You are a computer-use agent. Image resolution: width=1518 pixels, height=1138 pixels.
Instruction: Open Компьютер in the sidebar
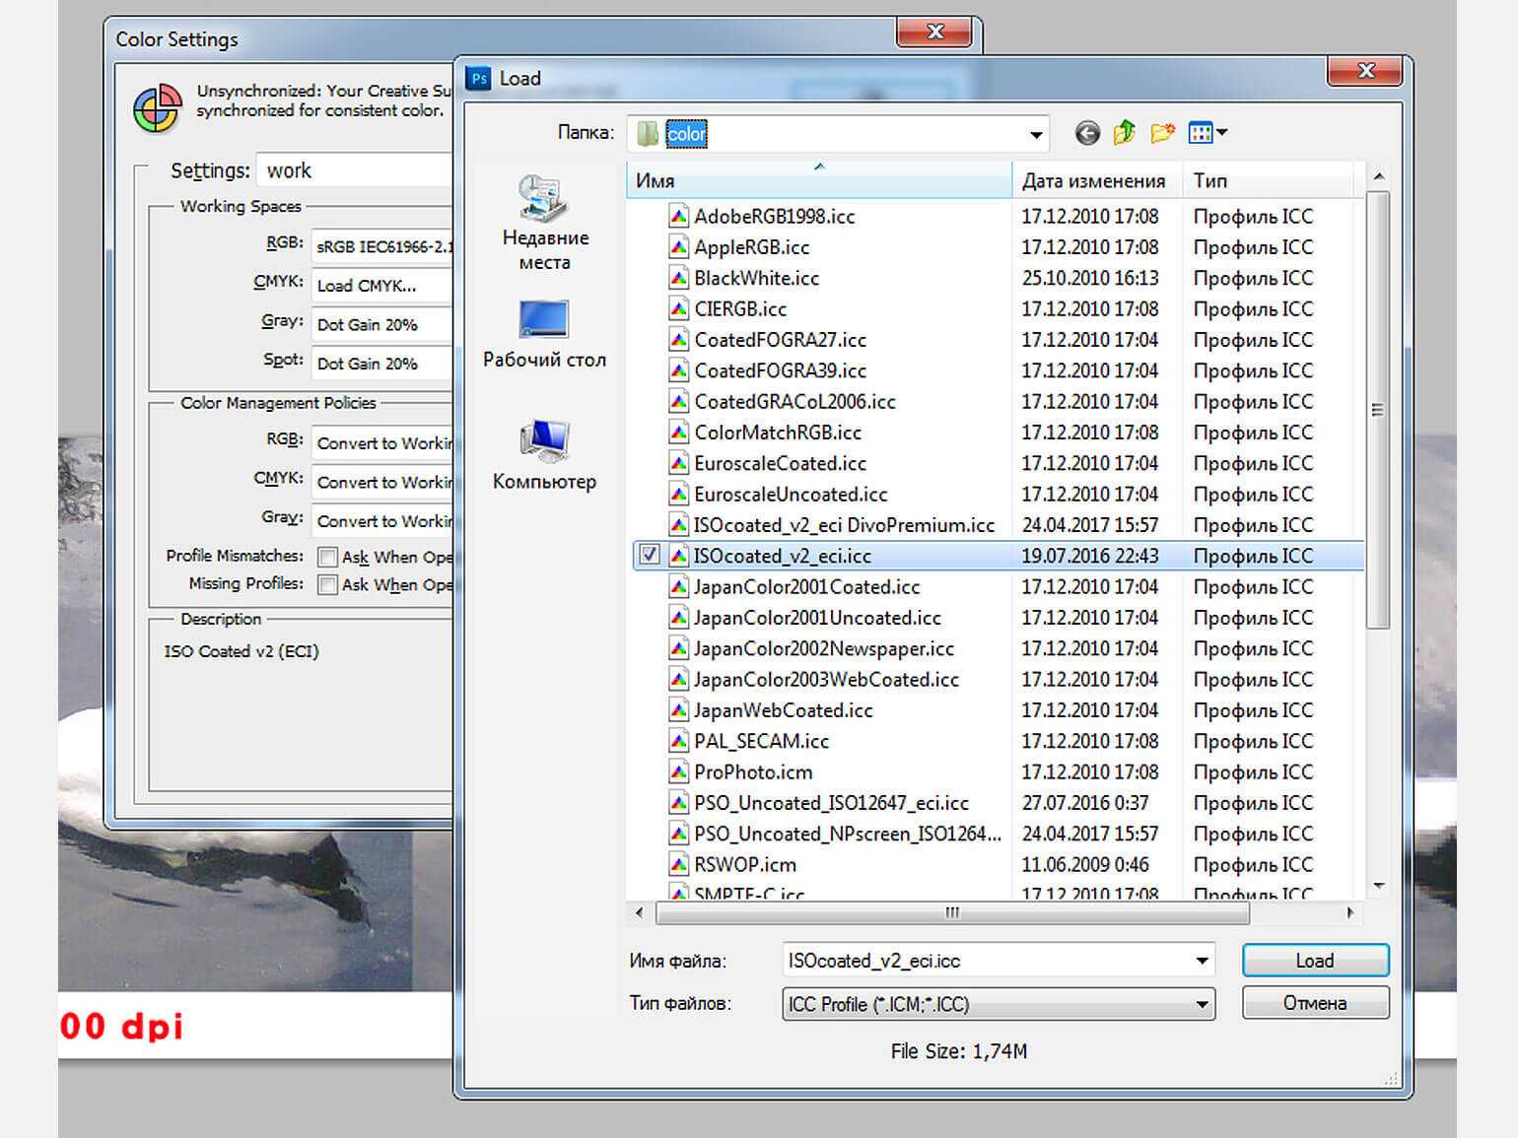[544, 455]
